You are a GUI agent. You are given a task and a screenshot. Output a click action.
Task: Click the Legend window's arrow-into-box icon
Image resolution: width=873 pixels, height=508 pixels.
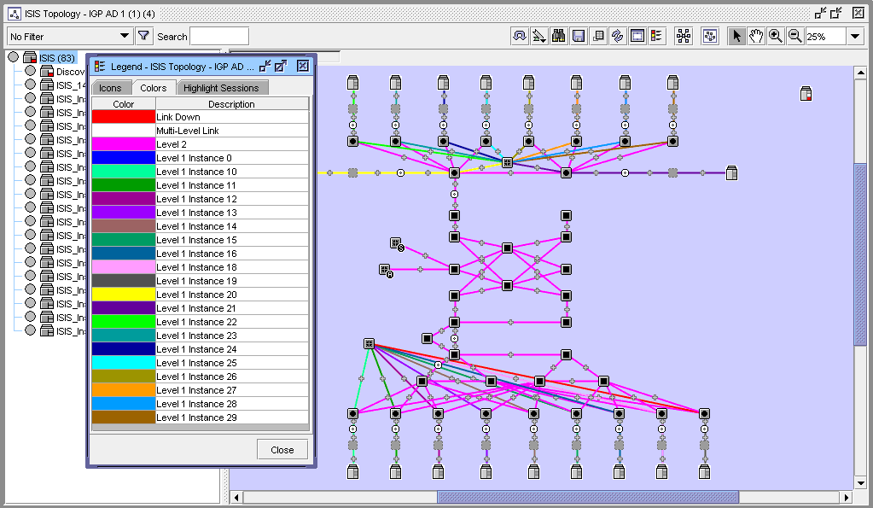point(265,67)
